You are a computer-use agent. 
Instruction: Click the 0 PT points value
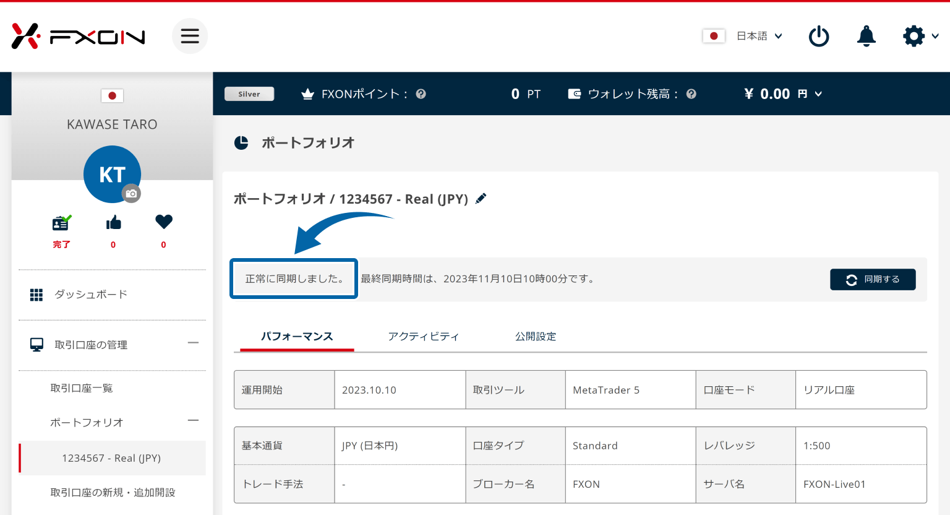[526, 94]
